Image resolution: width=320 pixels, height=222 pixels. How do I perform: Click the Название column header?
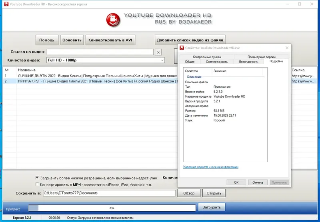(x=27, y=70)
